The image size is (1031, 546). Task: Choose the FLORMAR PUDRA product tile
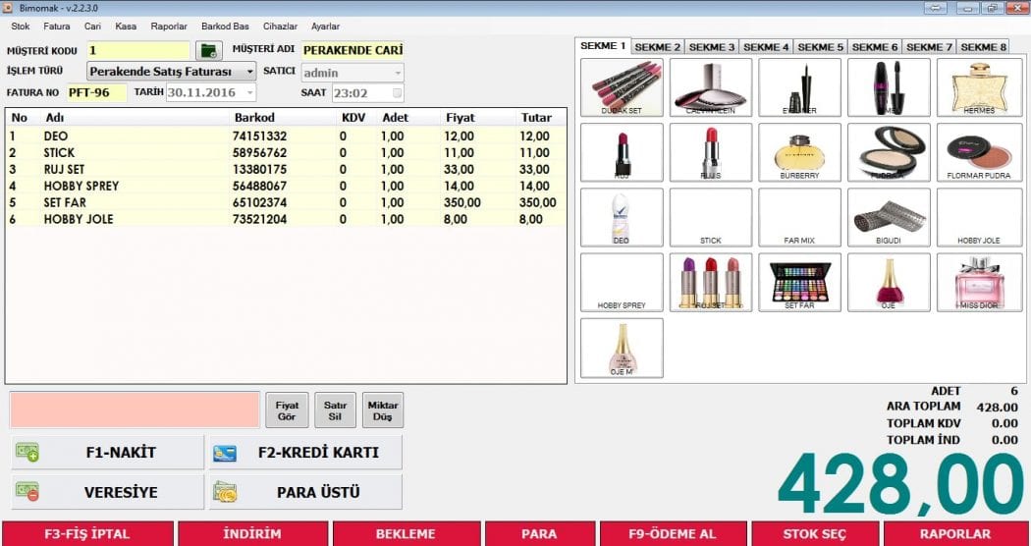tap(978, 152)
